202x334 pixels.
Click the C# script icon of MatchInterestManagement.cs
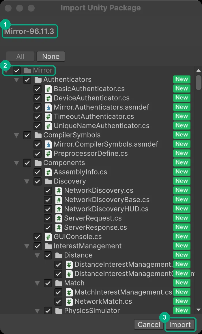69,292
